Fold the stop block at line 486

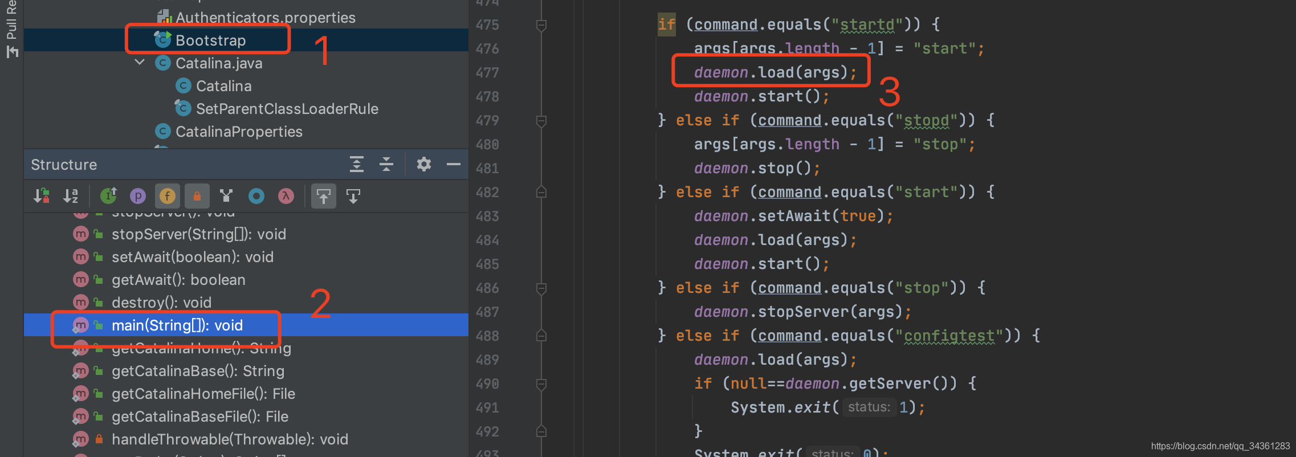541,288
